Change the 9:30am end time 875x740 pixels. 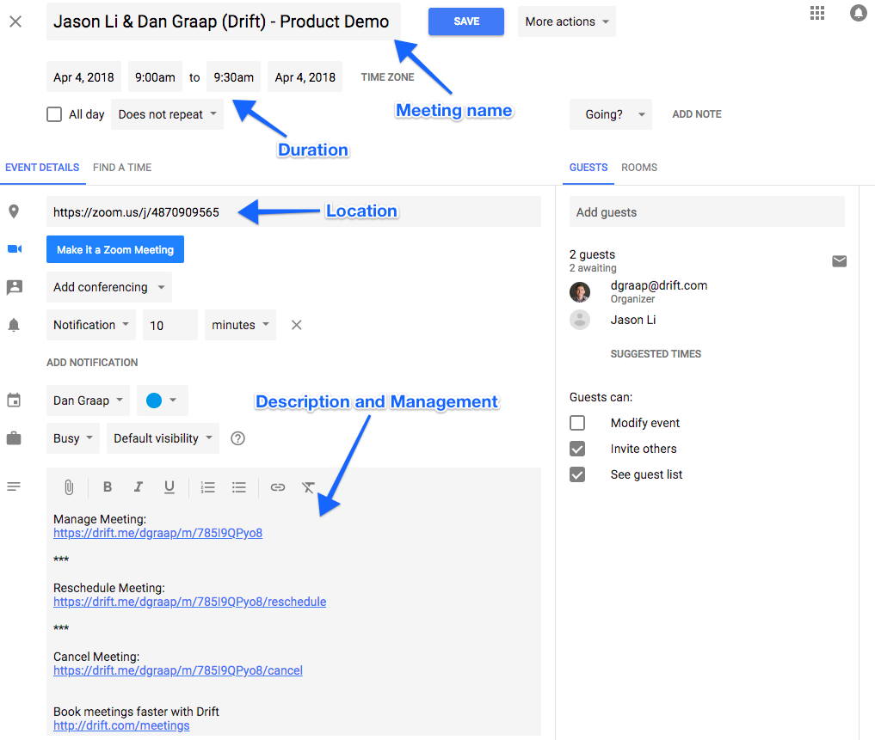tap(233, 76)
